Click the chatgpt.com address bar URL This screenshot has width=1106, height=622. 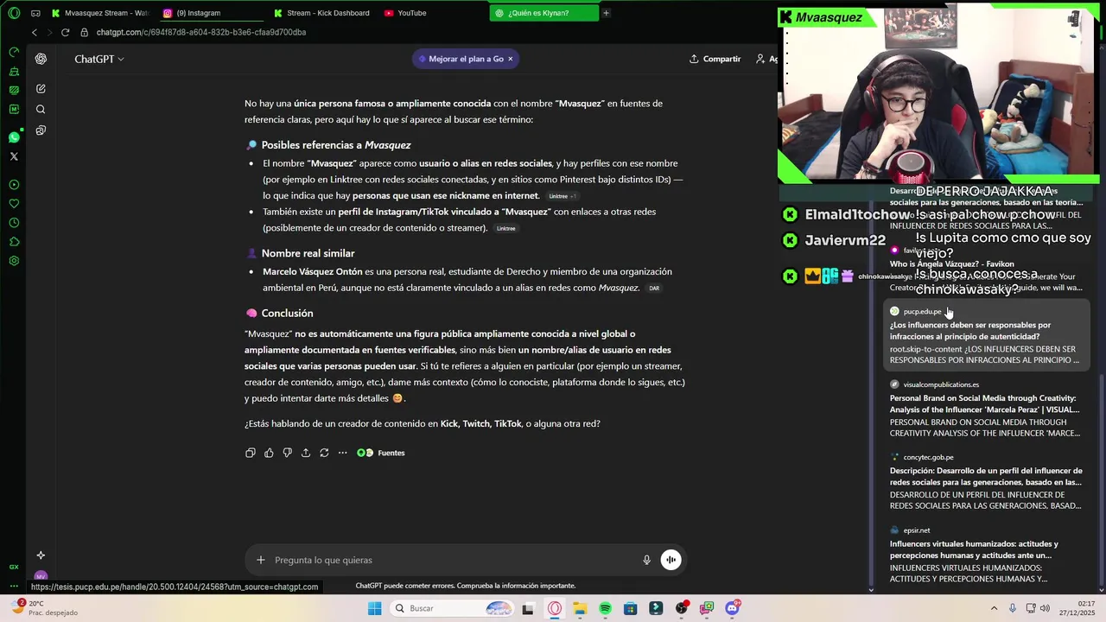pos(201,32)
